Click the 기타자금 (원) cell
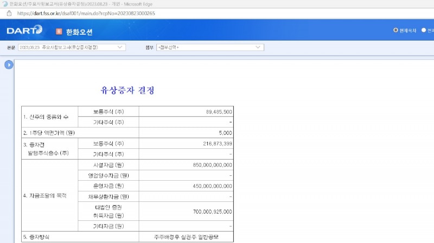Screen dimensions: 434x243 [108, 226]
